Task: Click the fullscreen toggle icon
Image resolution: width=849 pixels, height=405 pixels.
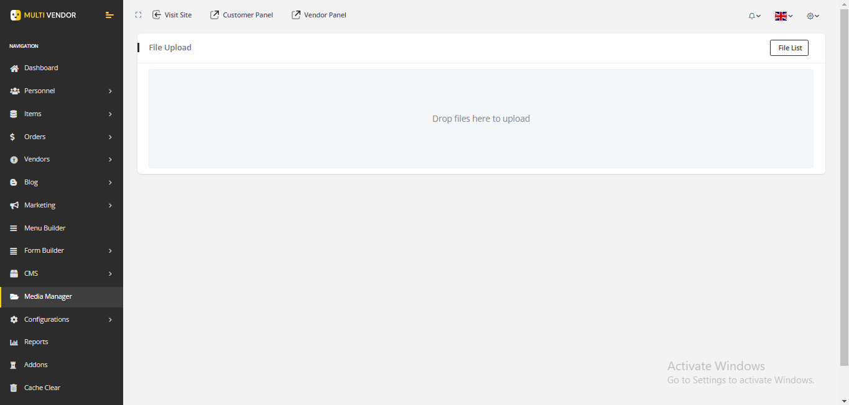Action: click(x=138, y=15)
